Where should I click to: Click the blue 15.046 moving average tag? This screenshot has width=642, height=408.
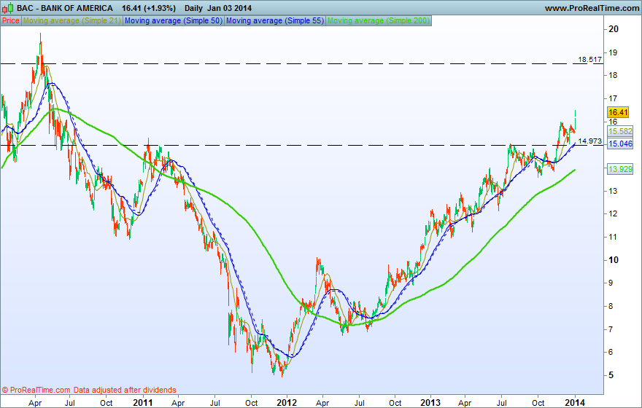pos(620,144)
